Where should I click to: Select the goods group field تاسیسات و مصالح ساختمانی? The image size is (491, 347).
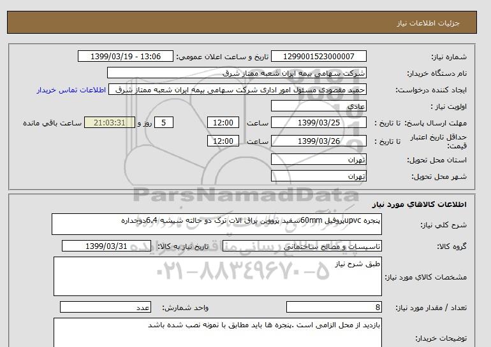tap(302, 246)
